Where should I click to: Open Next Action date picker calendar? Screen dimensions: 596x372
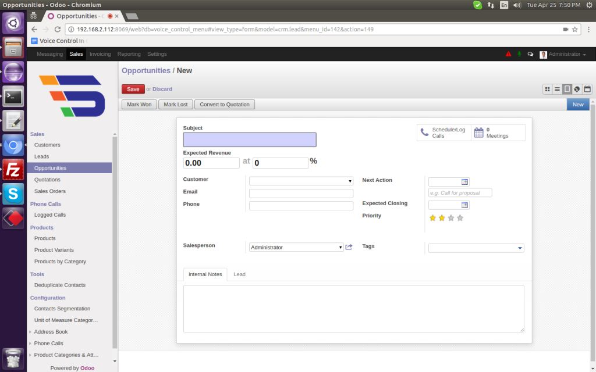coord(464,182)
